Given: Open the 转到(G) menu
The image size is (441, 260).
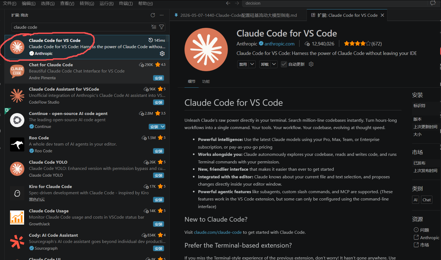Looking at the screenshot, I should [87, 3].
